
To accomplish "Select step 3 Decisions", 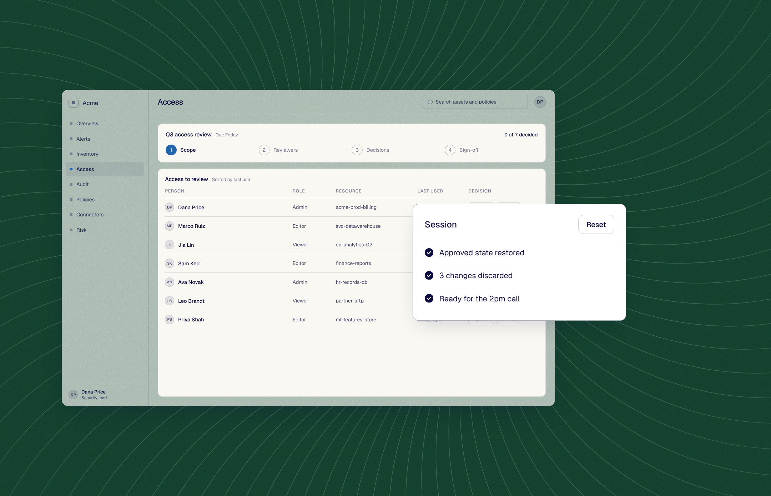I will (371, 150).
